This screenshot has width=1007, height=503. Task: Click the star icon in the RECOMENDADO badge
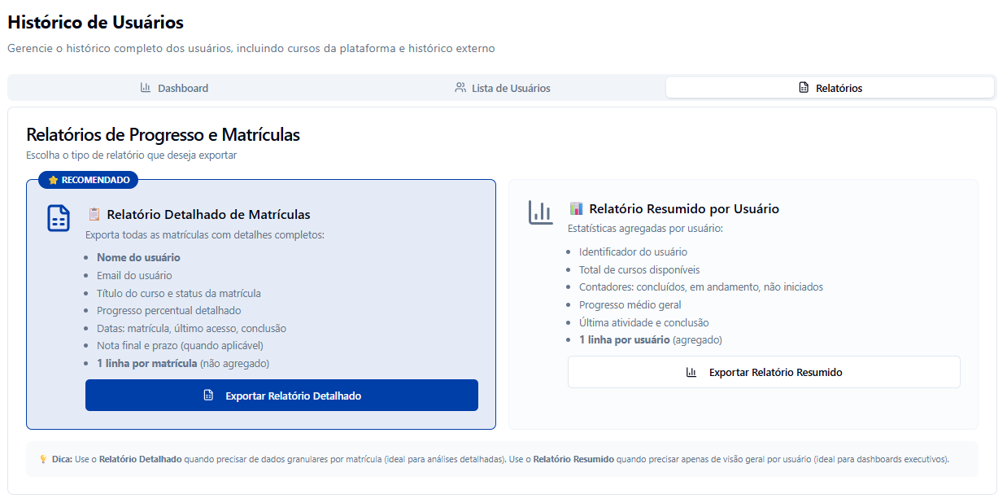[x=53, y=180]
